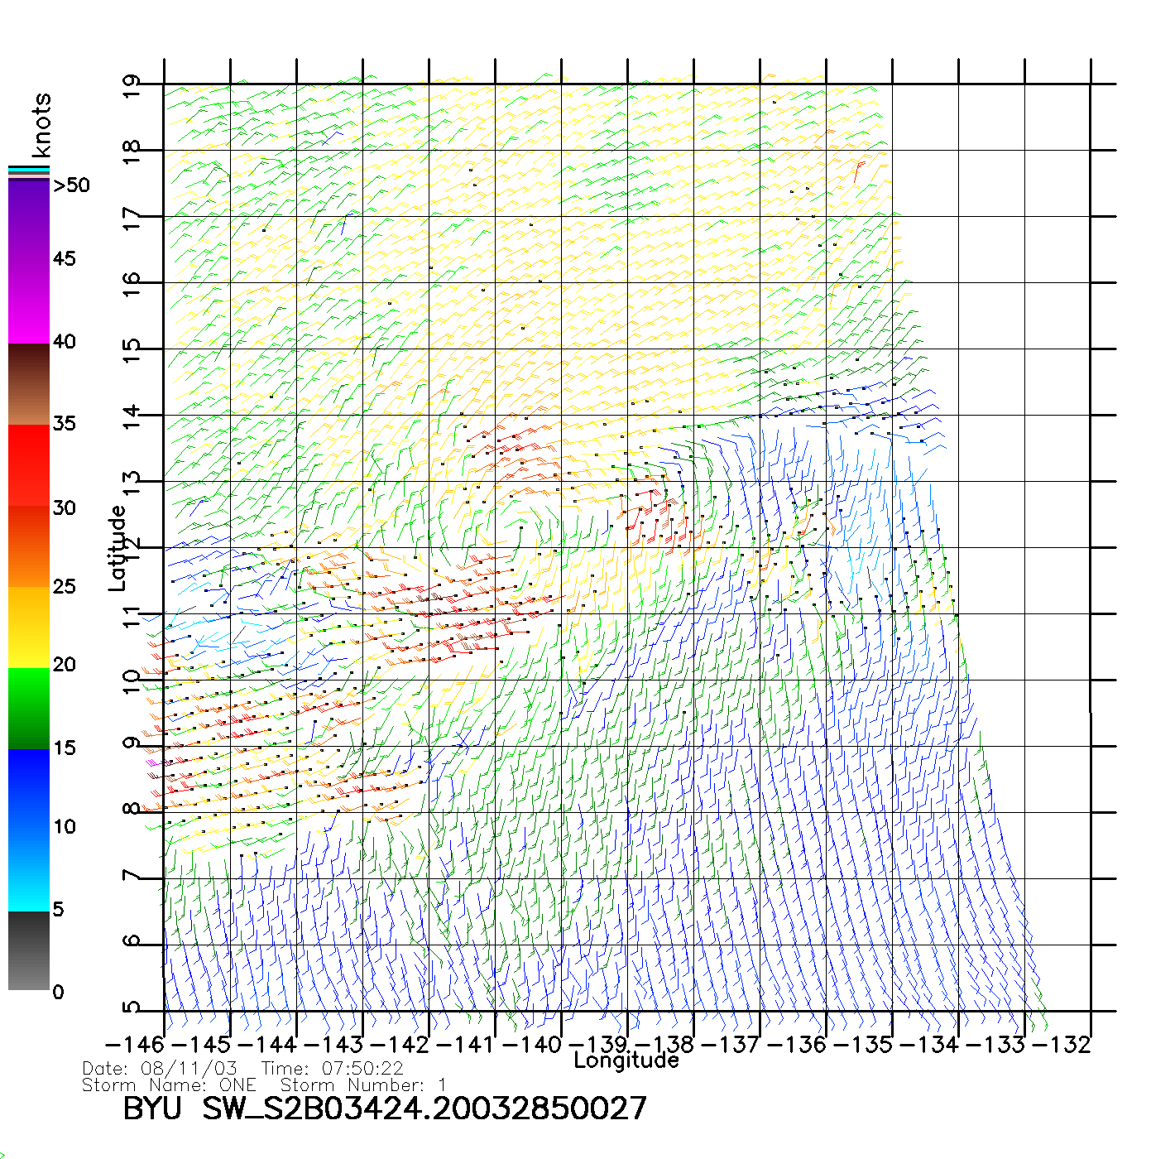
Task: Click the "Latitude" axis label
Action: point(117,547)
